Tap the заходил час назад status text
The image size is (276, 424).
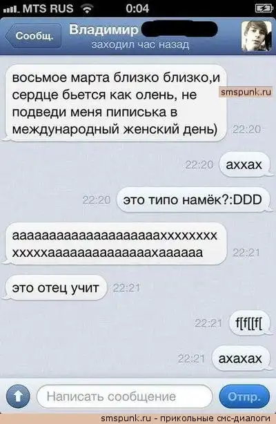pyautogui.click(x=140, y=44)
